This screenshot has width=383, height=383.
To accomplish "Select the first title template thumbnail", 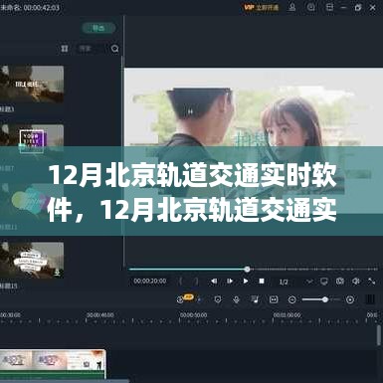I will [32, 85].
